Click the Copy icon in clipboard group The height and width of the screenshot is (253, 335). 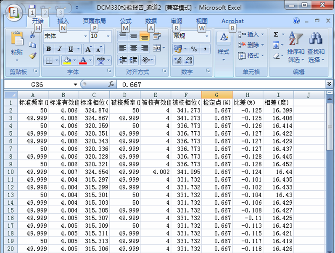(x=32, y=45)
